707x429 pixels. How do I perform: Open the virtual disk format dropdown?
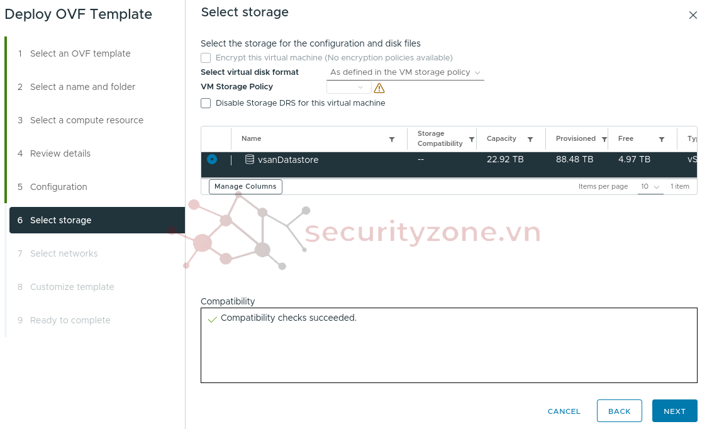coord(406,72)
